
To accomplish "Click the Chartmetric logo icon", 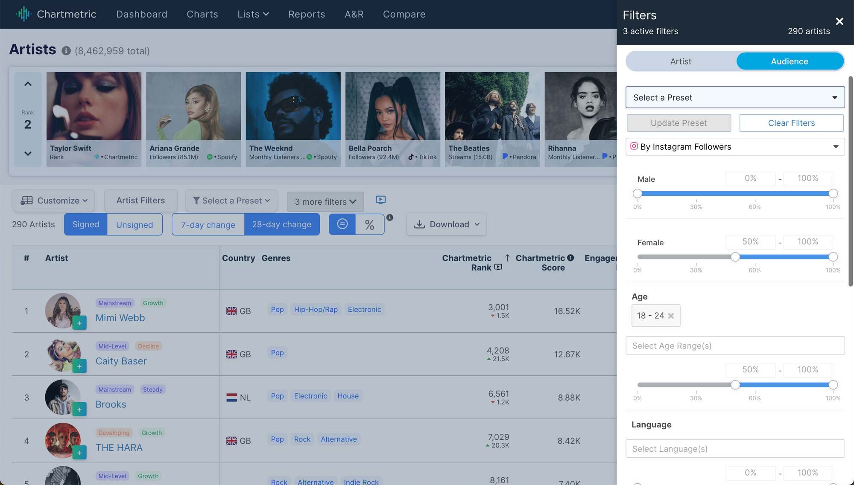I will pyautogui.click(x=24, y=14).
